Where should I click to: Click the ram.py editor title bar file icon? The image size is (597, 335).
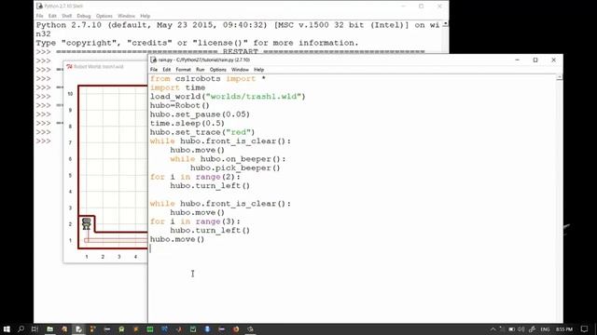(153, 60)
